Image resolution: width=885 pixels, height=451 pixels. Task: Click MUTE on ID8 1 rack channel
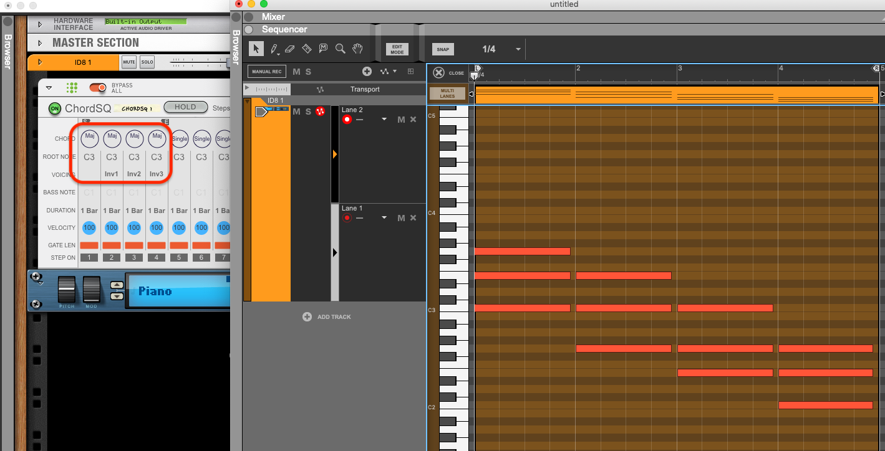tap(128, 62)
